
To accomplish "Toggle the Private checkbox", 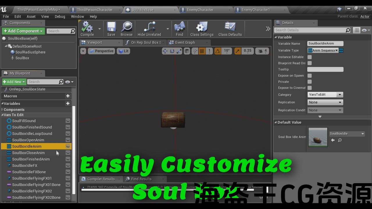I will (310, 82).
